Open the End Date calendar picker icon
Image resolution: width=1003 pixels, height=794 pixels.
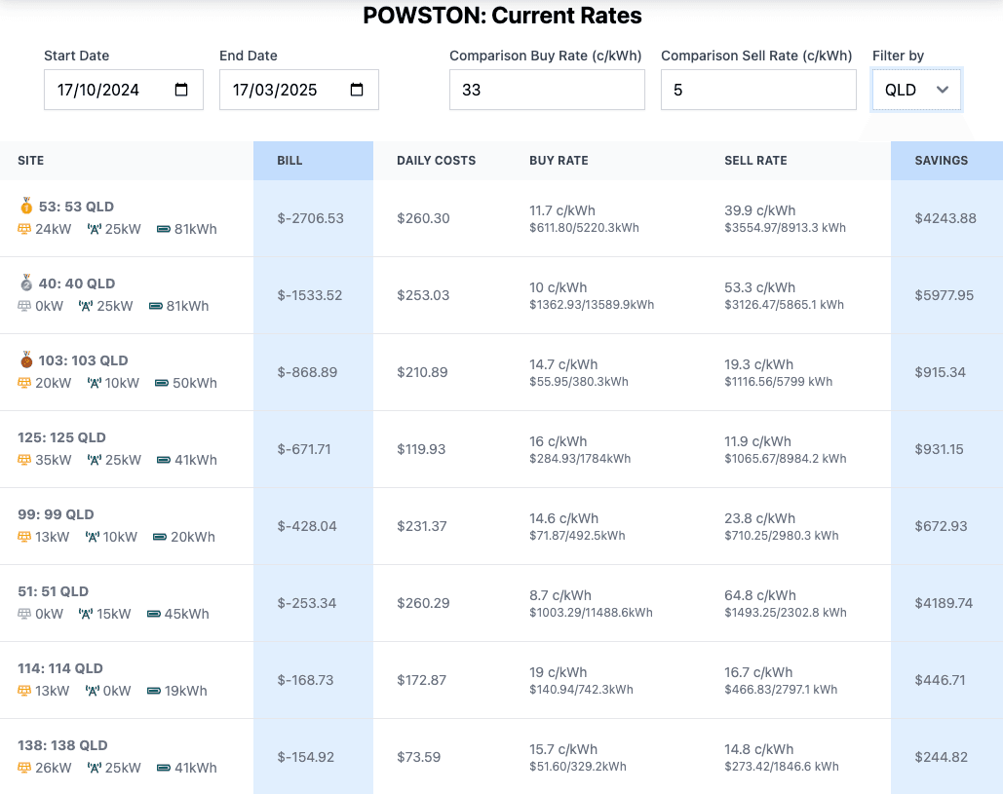click(357, 90)
